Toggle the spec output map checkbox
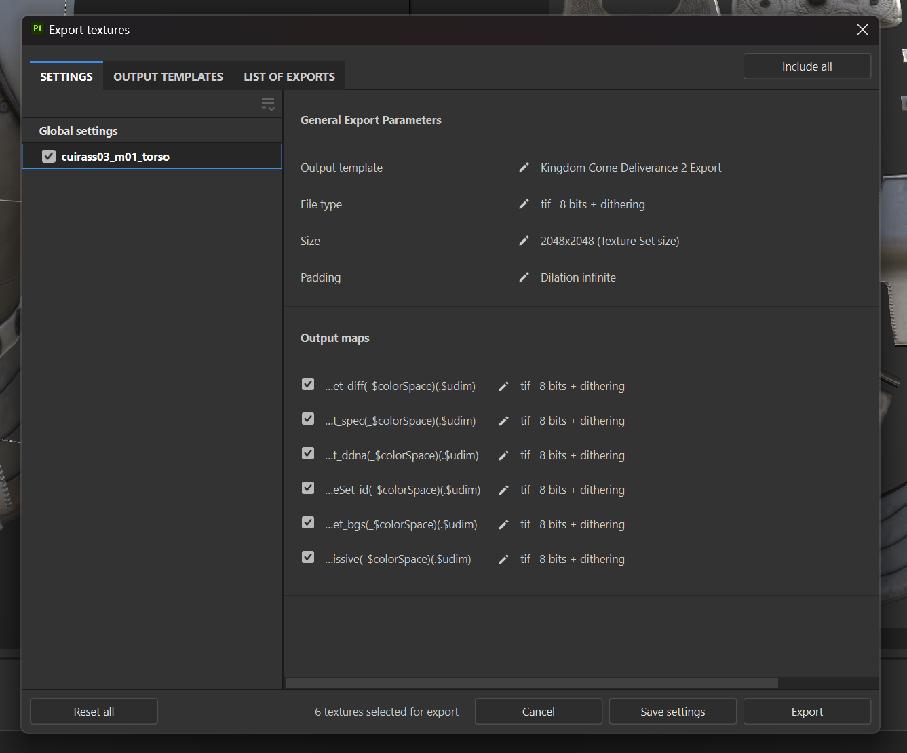Viewport: 907px width, 753px height. (x=308, y=419)
